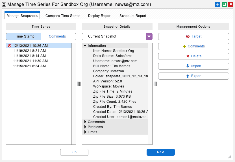This screenshot has height=162, width=235.
Task: Switch Time Series view to Comments
Action: (x=57, y=36)
